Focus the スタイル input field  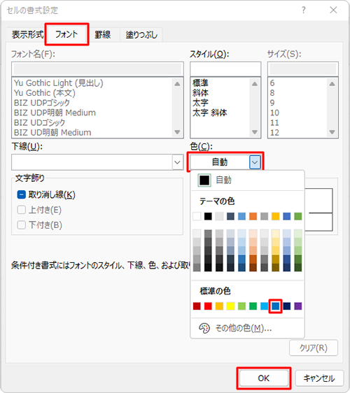(x=225, y=69)
